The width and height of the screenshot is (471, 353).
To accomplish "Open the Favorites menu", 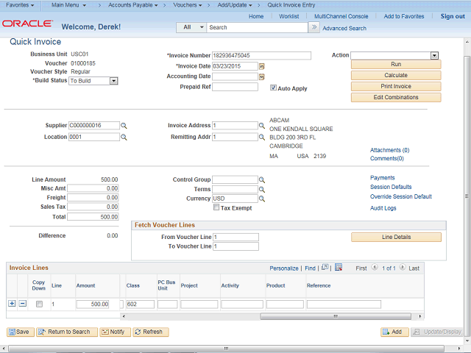I will point(21,4).
